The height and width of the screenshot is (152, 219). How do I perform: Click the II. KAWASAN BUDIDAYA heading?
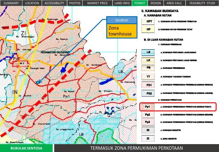point(160,11)
